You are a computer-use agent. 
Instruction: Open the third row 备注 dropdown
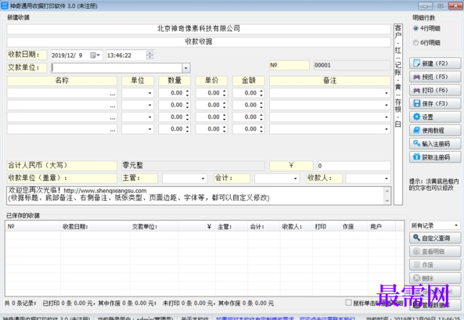pyautogui.click(x=387, y=117)
